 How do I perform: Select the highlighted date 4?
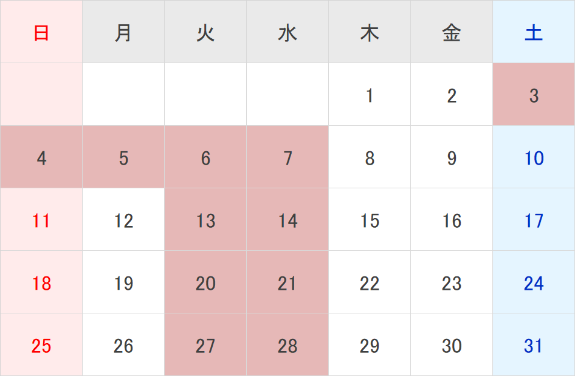[x=41, y=157]
